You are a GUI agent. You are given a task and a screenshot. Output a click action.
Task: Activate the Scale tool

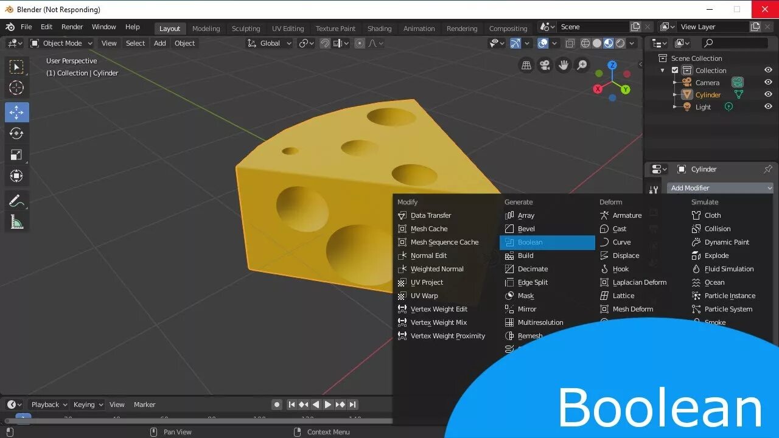coord(16,155)
